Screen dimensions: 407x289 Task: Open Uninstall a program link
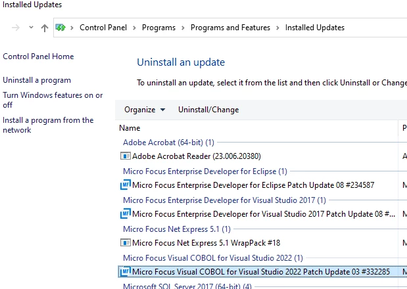tap(37, 80)
